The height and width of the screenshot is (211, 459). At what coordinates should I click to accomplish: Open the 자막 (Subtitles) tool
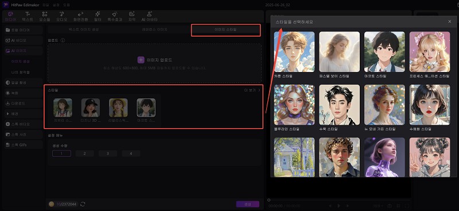tap(132, 17)
